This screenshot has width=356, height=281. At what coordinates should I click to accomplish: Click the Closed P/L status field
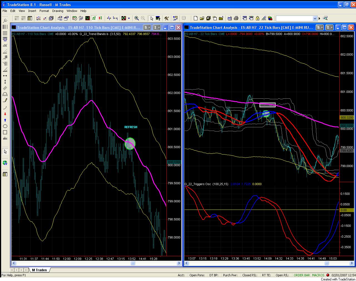point(249,275)
